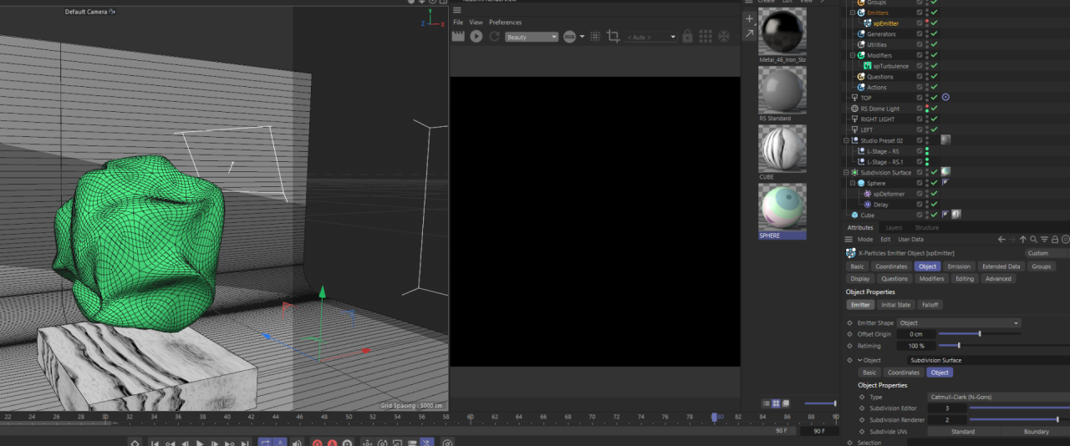Click the up arrow in Attributes panel

(1023, 240)
